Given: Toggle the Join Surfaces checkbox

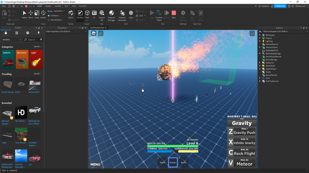Looking at the screenshot, I should (49, 20).
